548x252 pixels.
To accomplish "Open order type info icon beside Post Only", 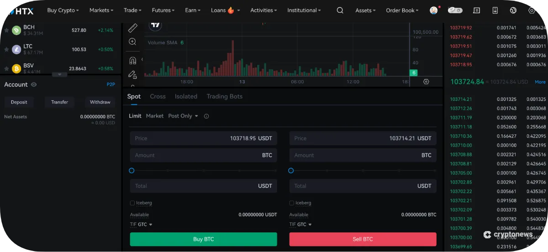I will [x=206, y=116].
